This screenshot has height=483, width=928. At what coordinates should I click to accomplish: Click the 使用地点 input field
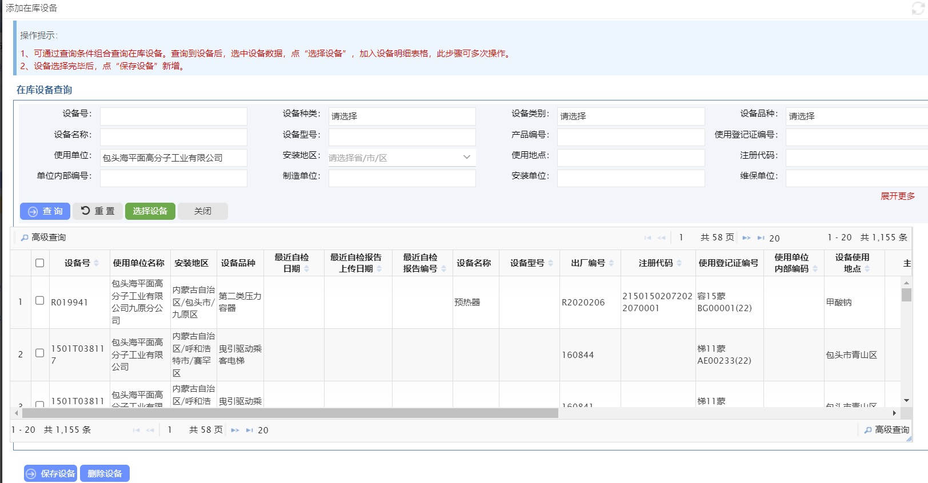pyautogui.click(x=631, y=158)
